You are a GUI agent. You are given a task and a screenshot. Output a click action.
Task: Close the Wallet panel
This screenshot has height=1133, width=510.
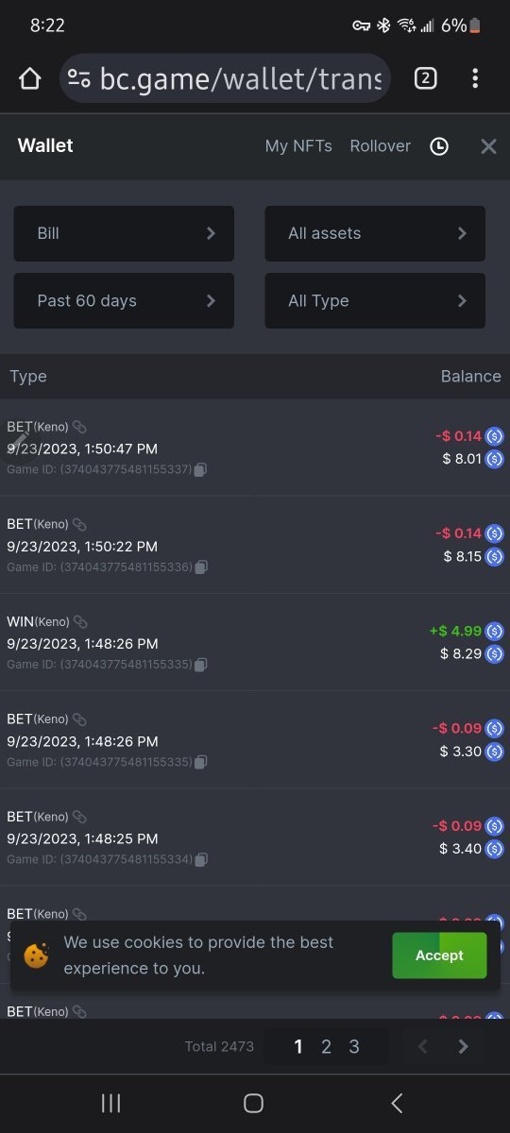point(488,146)
